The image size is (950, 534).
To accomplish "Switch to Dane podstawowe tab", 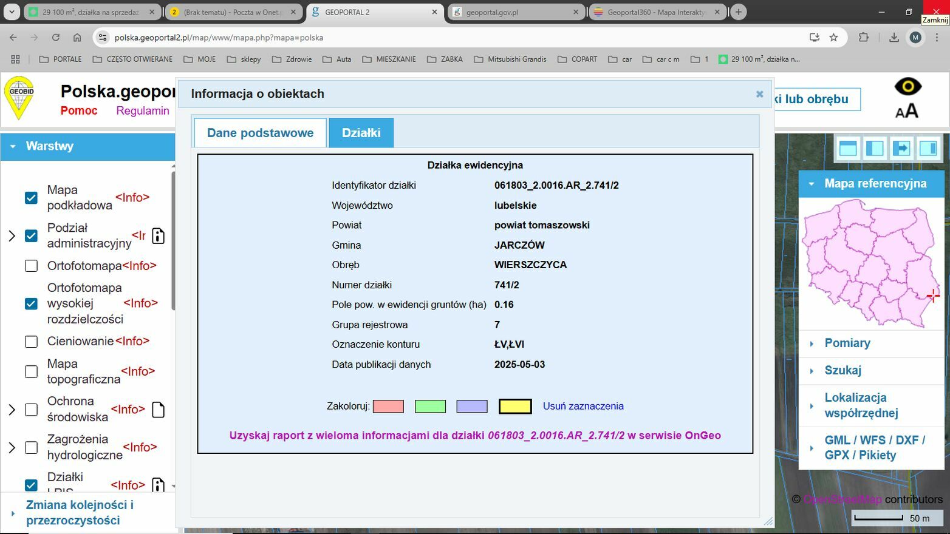I will pyautogui.click(x=260, y=133).
